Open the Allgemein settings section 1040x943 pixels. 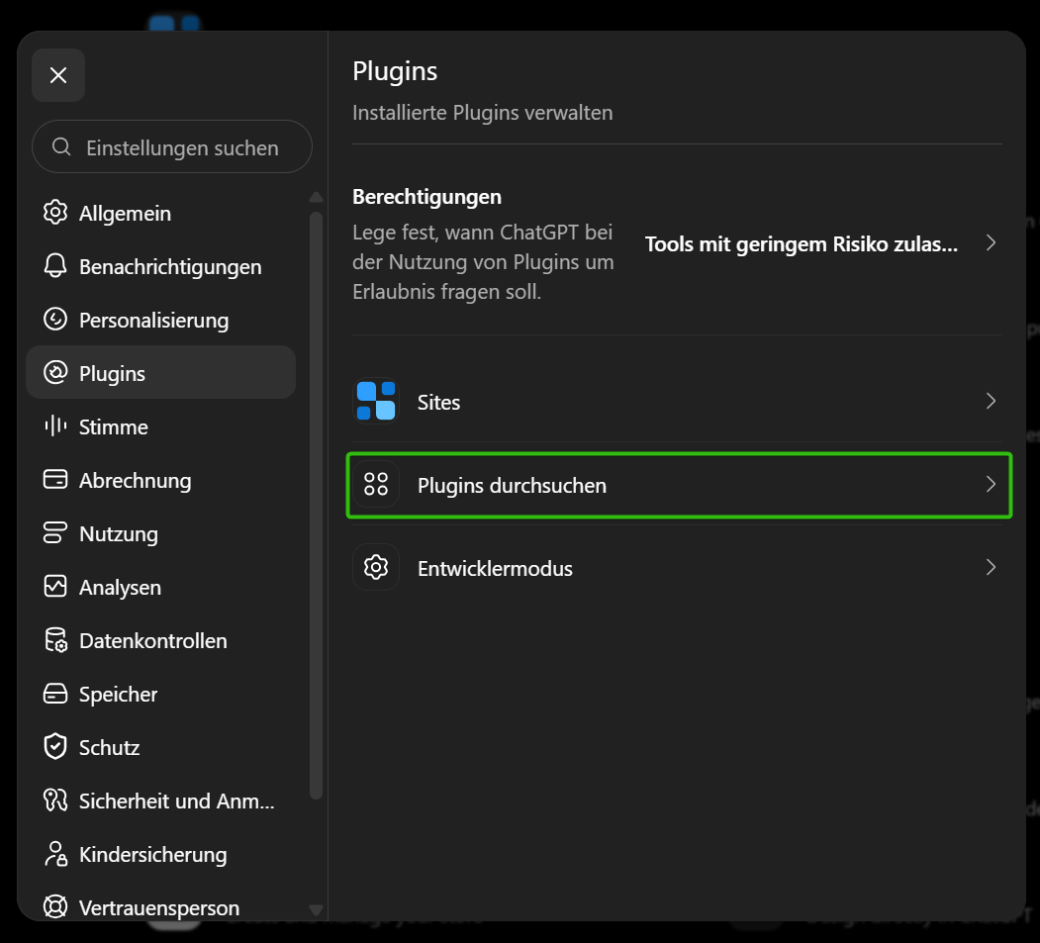pos(160,212)
